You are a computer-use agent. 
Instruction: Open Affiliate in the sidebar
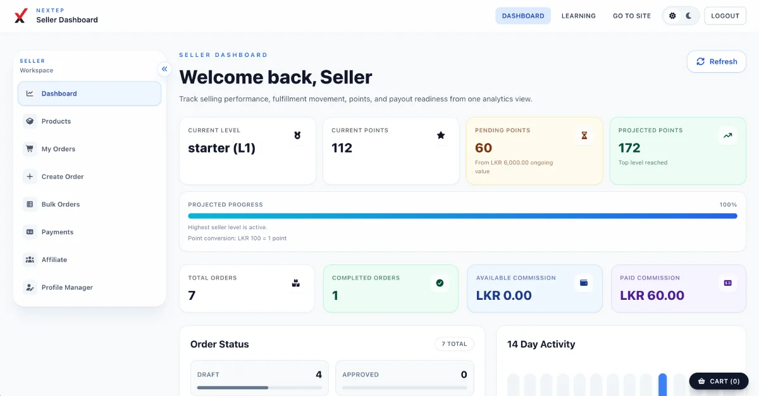[x=89, y=260]
